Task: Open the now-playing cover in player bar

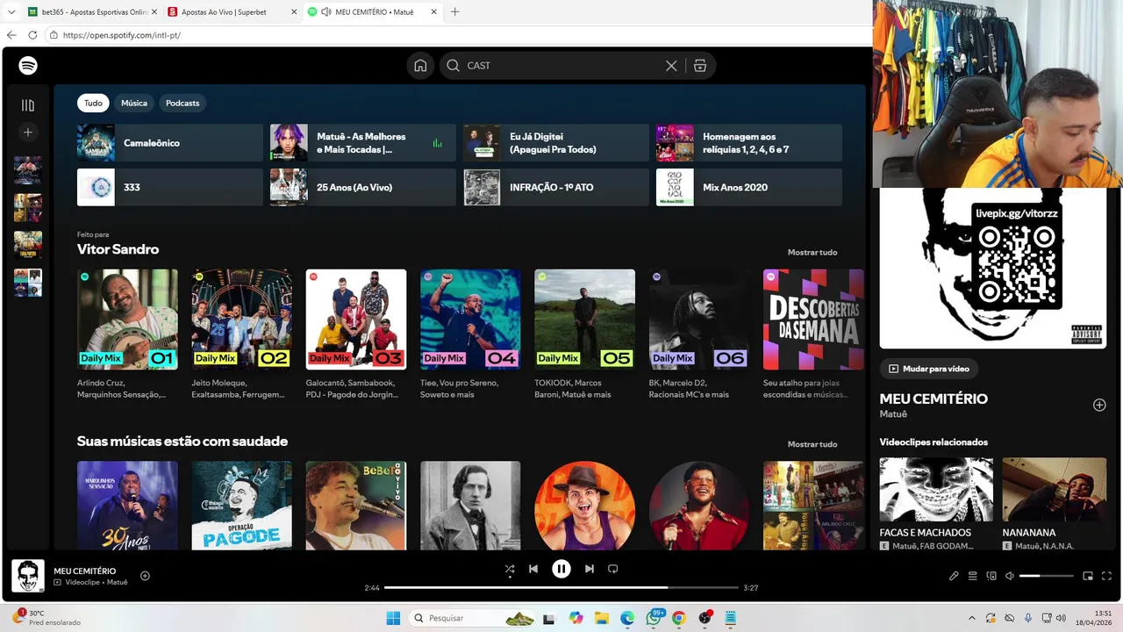Action: 28,576
